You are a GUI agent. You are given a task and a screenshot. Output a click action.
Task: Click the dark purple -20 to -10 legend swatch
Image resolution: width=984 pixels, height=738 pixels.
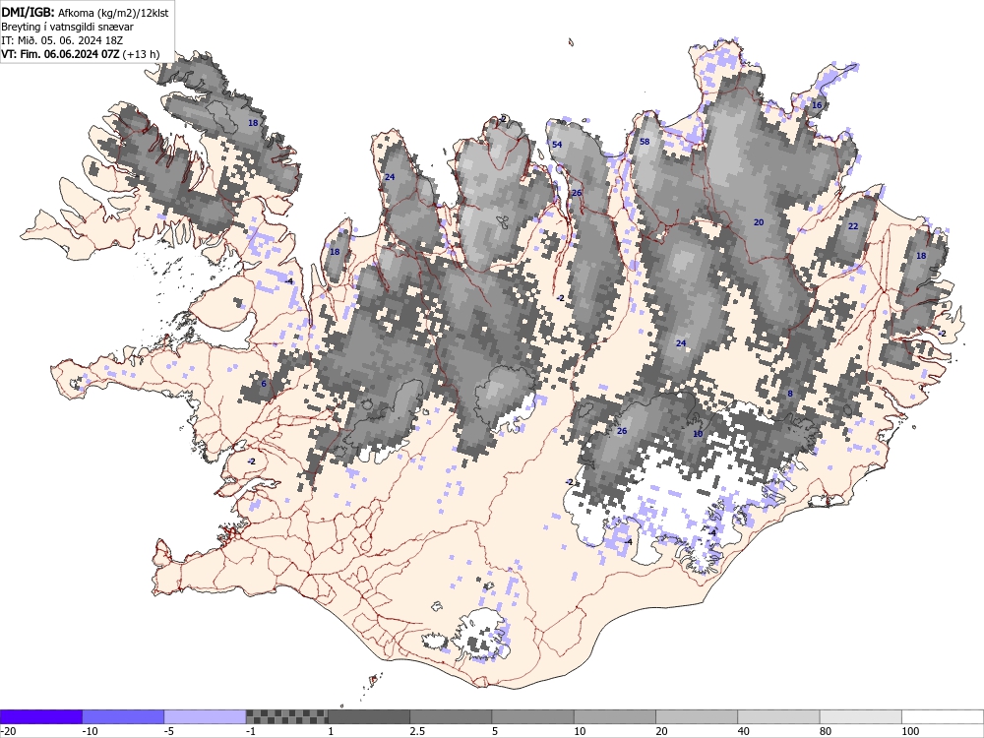point(41,716)
